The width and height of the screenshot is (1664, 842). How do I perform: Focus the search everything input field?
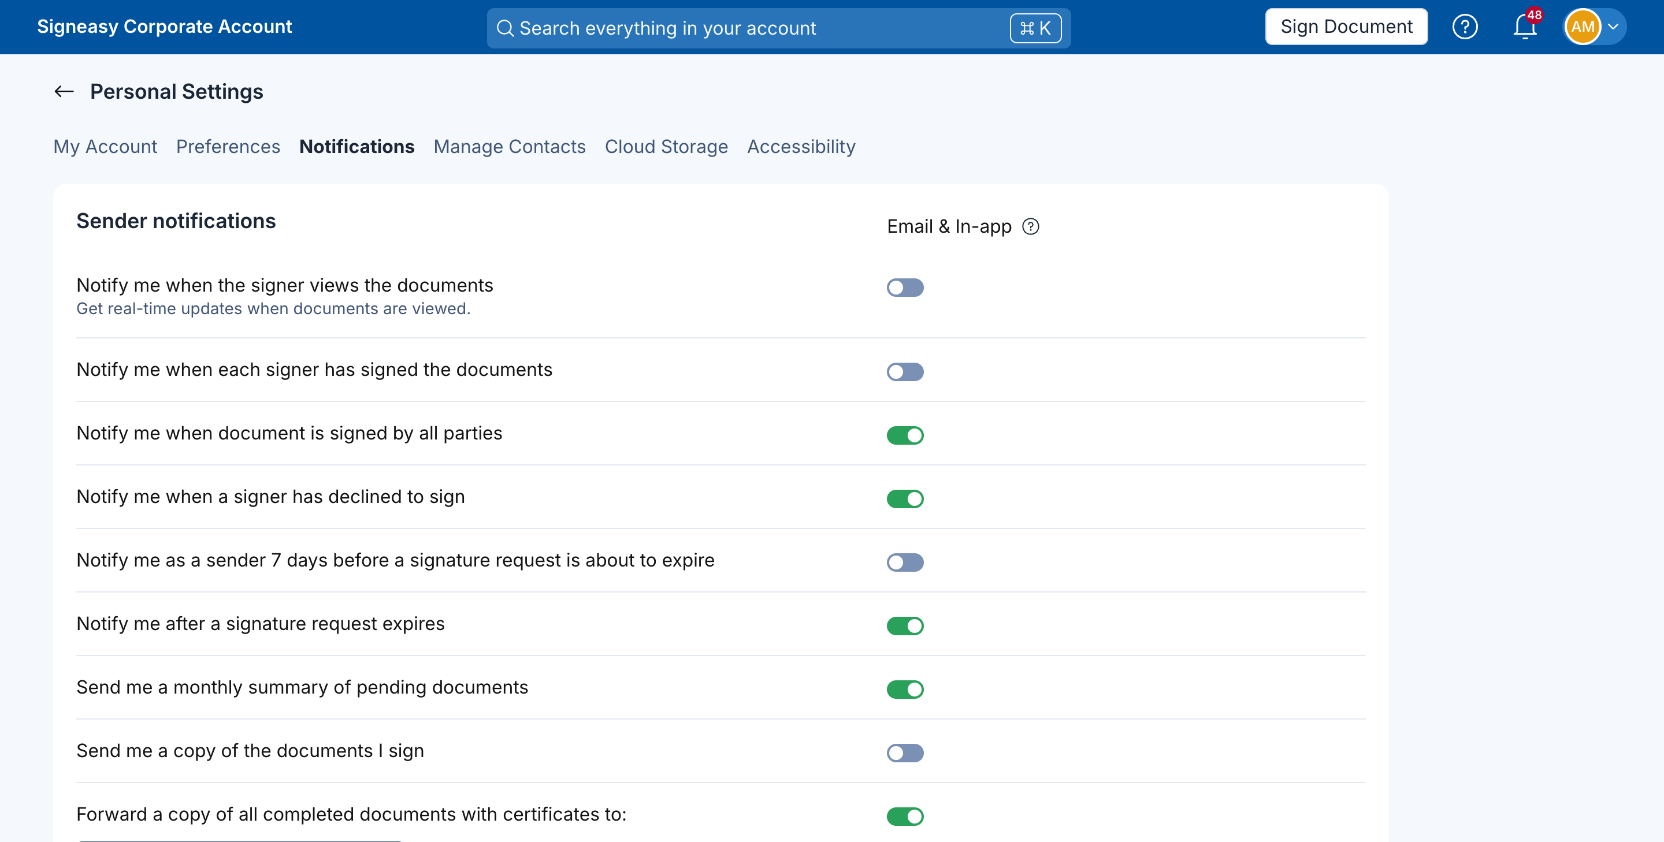point(778,28)
